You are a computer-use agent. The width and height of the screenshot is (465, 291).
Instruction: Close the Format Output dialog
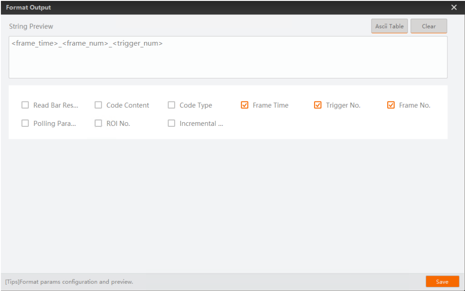[x=454, y=7]
